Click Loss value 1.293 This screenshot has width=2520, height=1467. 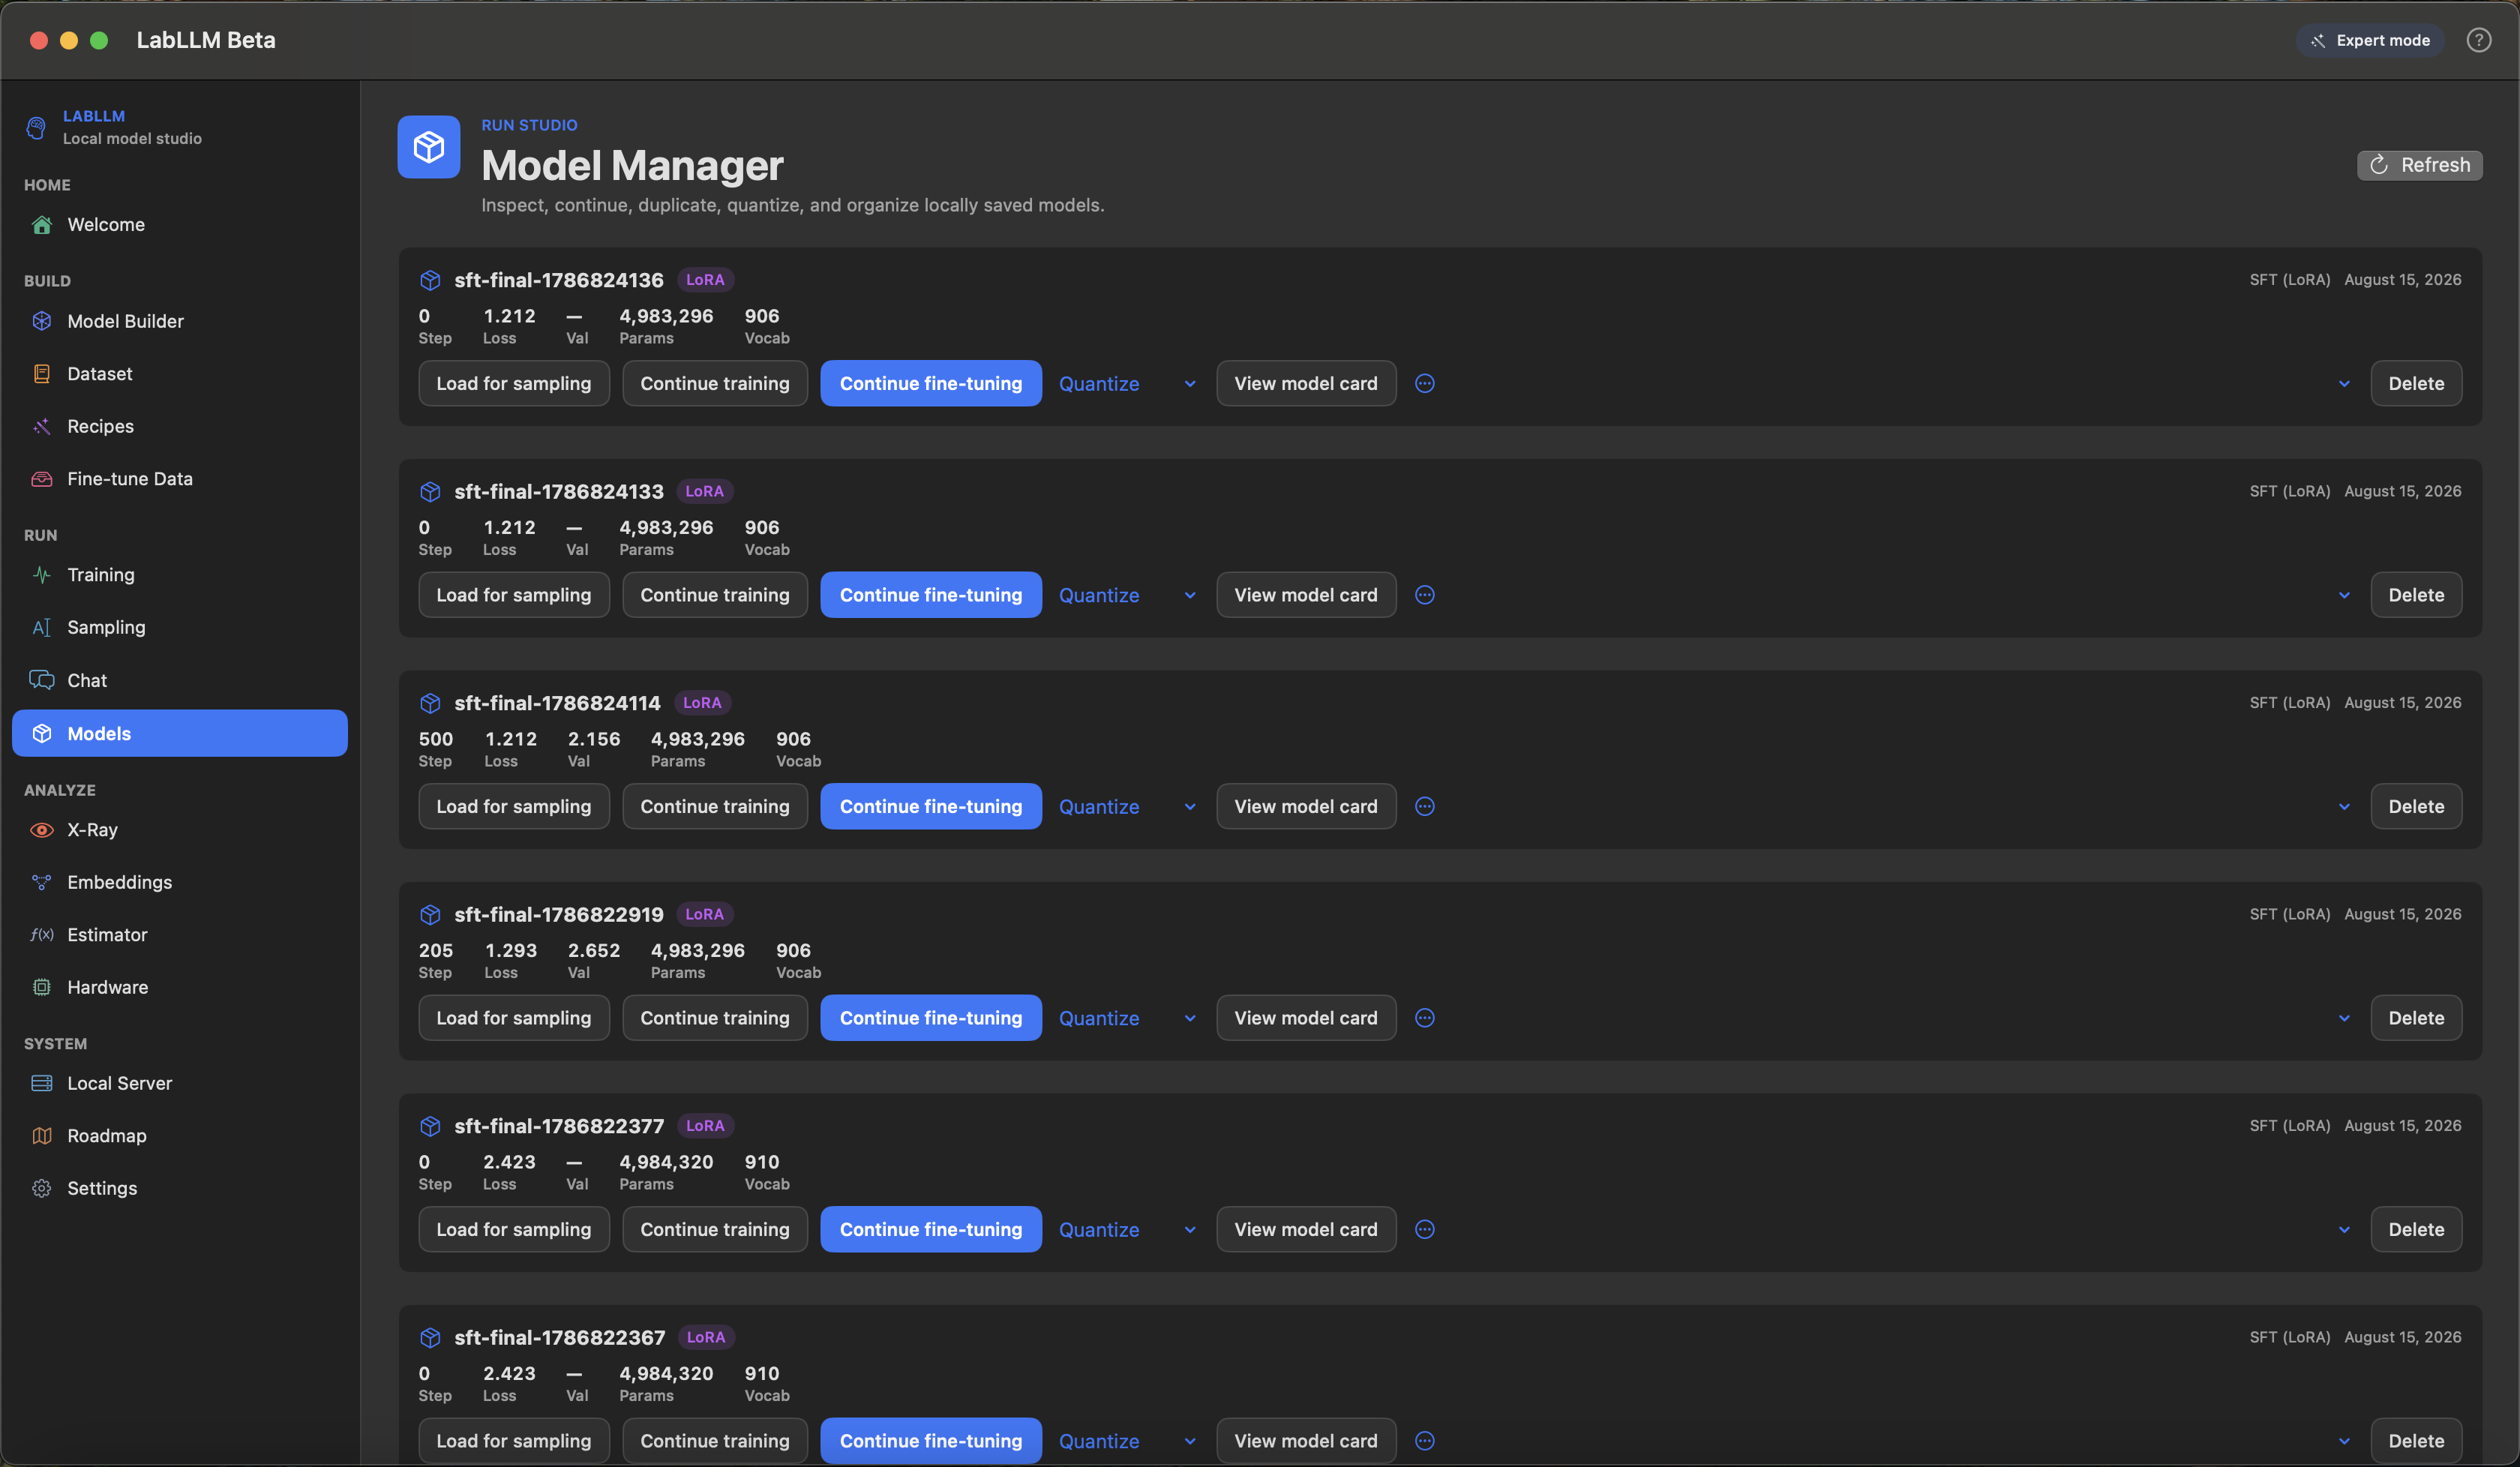tap(511, 950)
